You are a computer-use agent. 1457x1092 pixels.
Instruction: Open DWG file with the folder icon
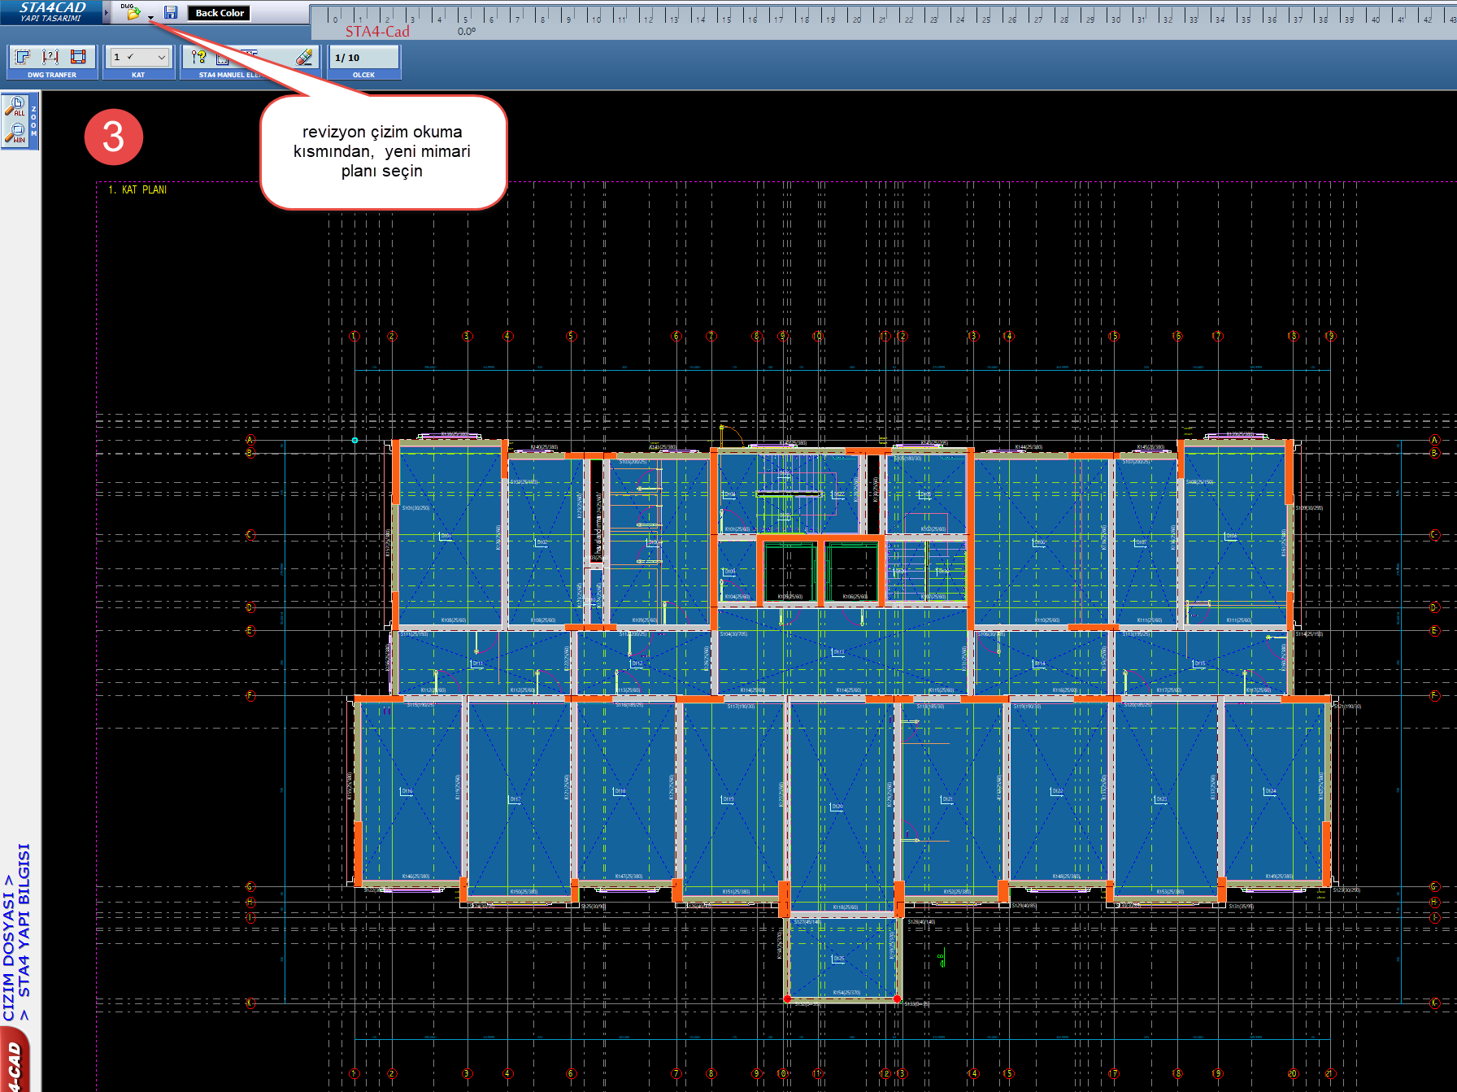tap(132, 13)
